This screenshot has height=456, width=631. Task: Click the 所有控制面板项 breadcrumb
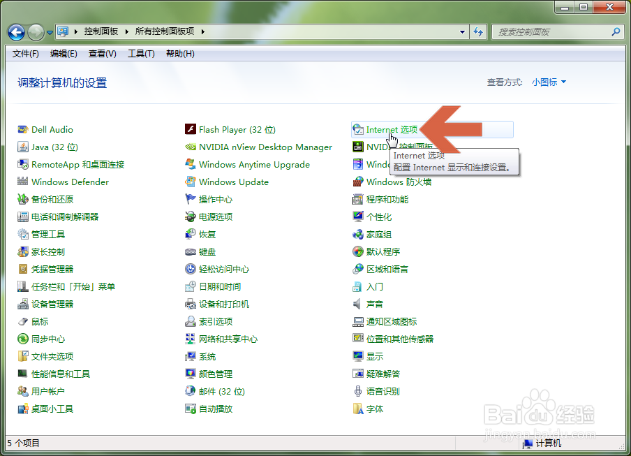click(165, 31)
